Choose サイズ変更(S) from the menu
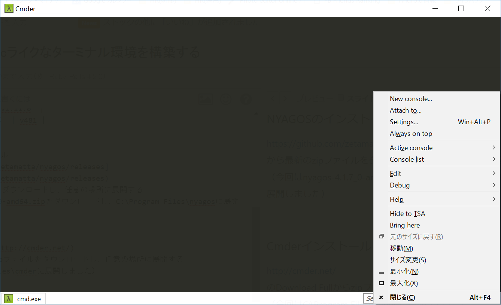The image size is (501, 305). click(437, 260)
